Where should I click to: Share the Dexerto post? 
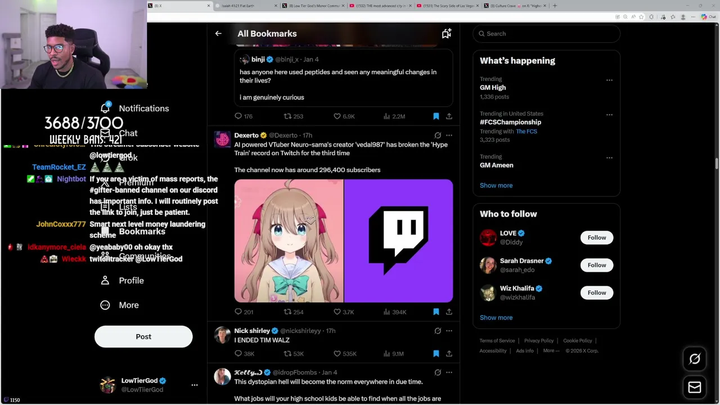point(449,312)
